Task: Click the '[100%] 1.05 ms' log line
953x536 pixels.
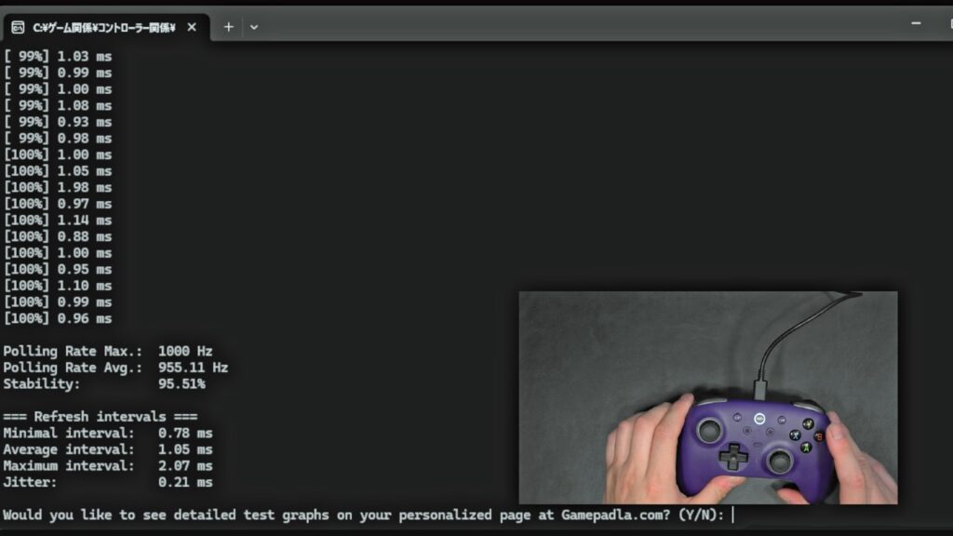Action: [58, 171]
